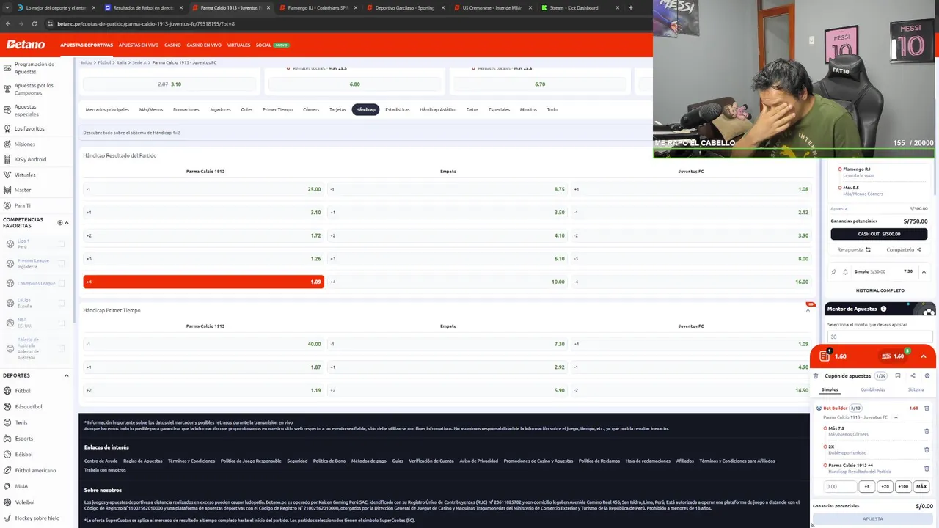
Task: Switch to Córners market tab
Action: 311,109
